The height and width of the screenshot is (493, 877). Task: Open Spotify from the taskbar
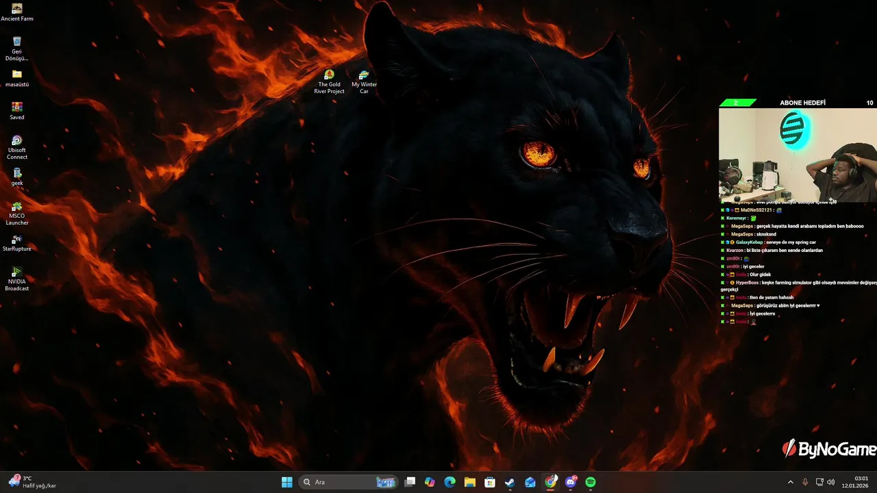591,482
